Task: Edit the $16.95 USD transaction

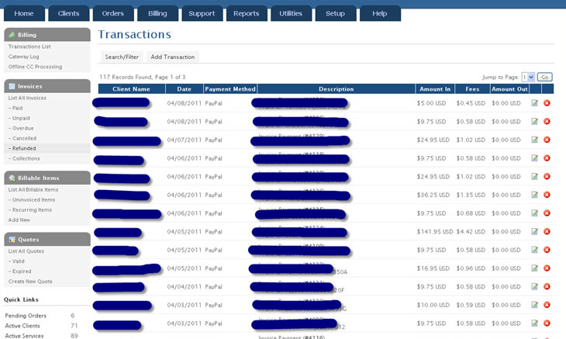Action: tap(534, 268)
